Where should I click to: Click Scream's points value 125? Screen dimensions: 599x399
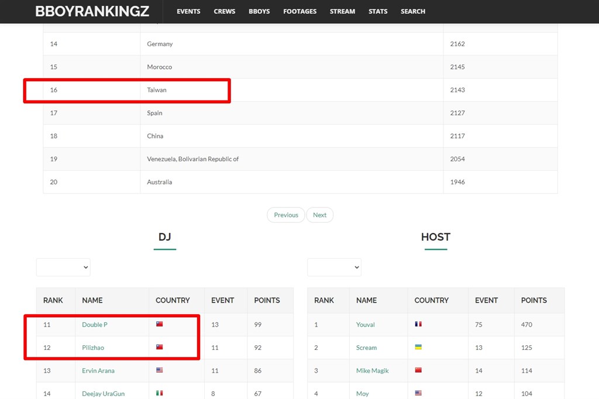pos(526,348)
